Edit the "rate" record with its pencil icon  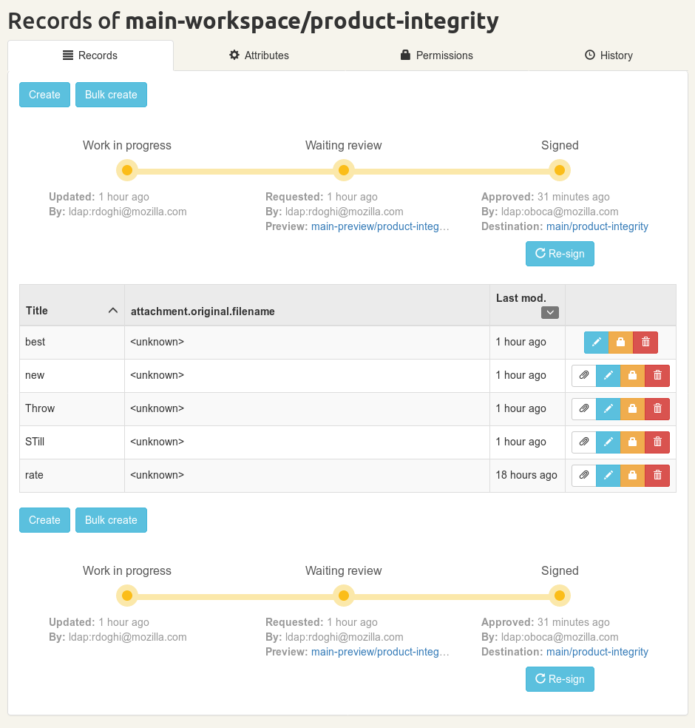[x=608, y=475]
